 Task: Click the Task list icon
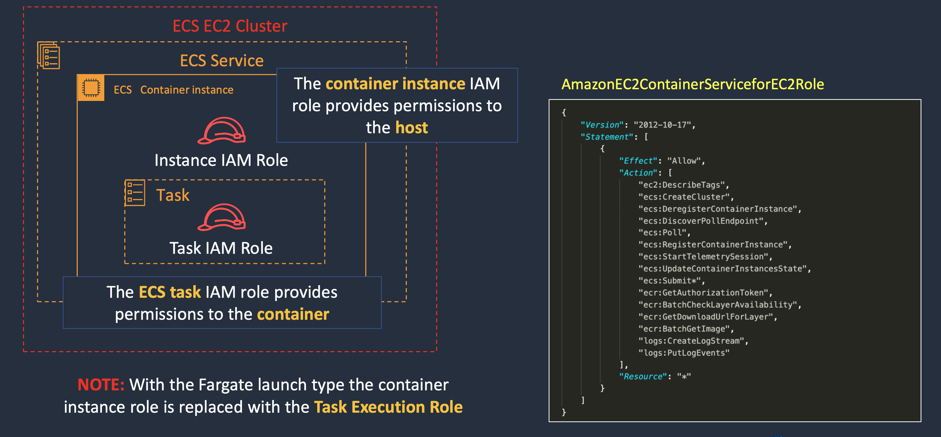click(x=135, y=193)
